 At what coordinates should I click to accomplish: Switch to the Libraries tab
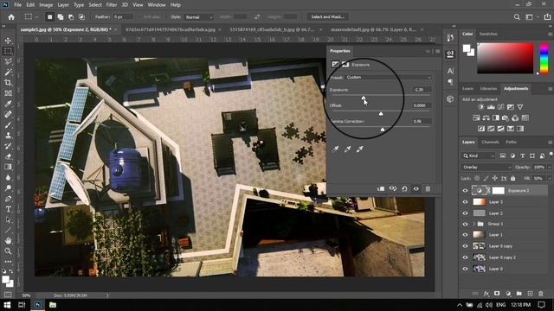pos(488,88)
